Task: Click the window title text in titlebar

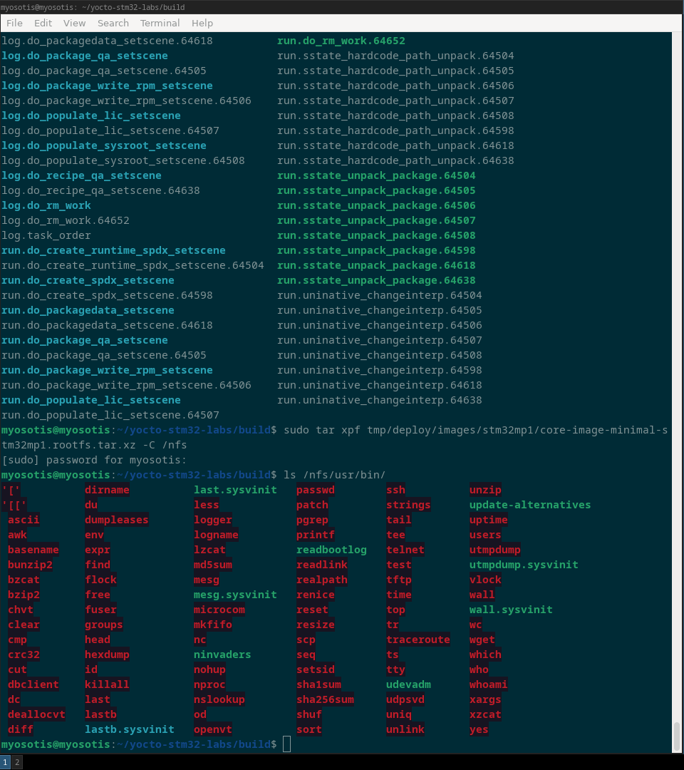Action: [x=93, y=7]
